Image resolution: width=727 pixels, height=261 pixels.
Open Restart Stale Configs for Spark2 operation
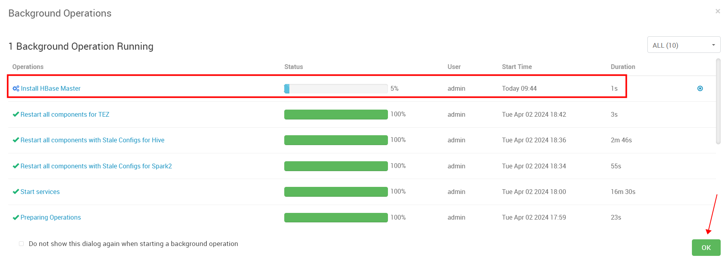96,166
